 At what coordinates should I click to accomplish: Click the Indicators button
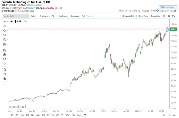(x=64, y=16)
